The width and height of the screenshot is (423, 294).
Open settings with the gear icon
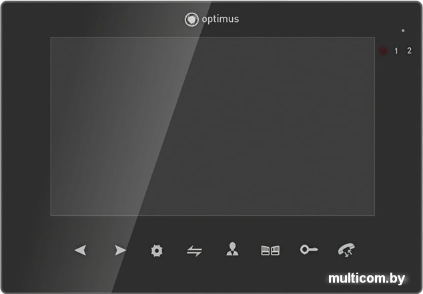157,251
